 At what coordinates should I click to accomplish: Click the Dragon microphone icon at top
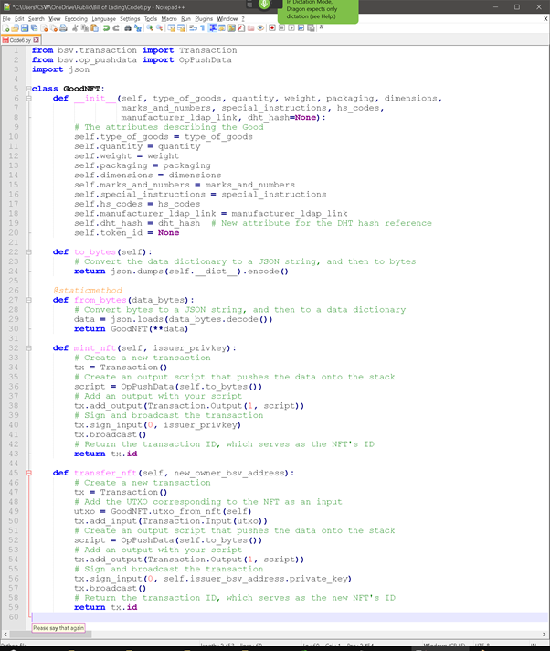point(264,5)
